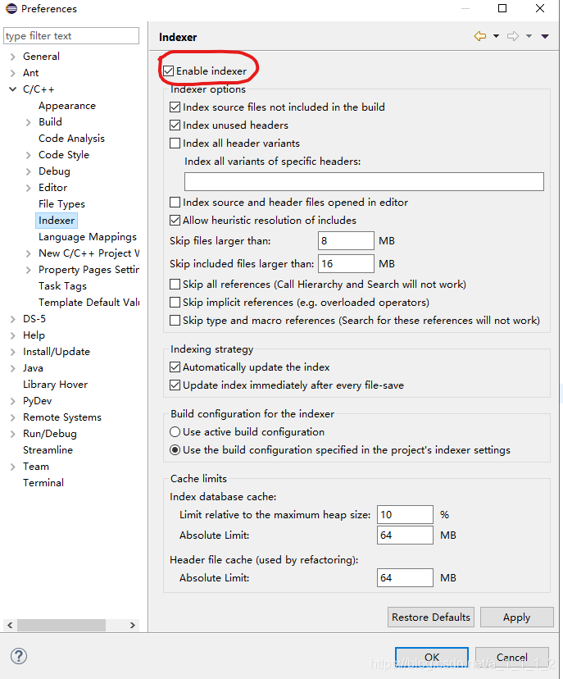Enable Index all header variants
Image resolution: width=563 pixels, height=679 pixels.
pos(175,144)
